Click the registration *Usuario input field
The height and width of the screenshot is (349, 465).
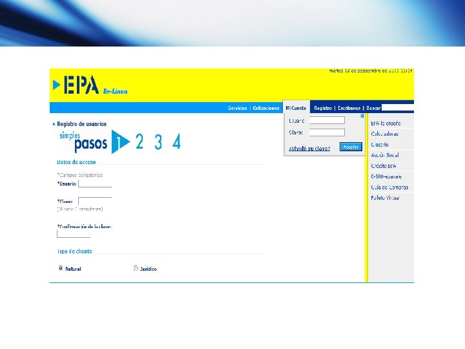coord(95,184)
